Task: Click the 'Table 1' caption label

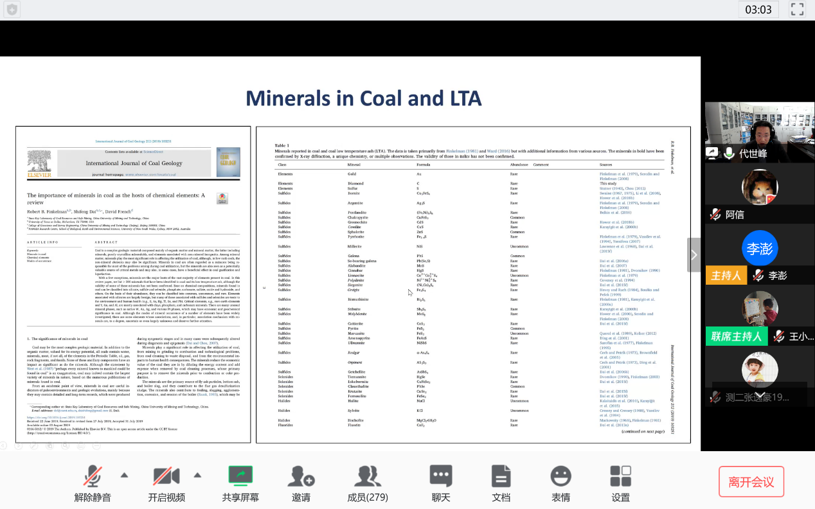Action: (282, 146)
